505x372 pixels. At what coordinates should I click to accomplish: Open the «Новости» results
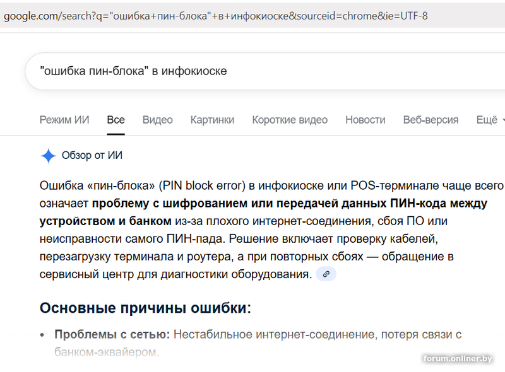[365, 119]
